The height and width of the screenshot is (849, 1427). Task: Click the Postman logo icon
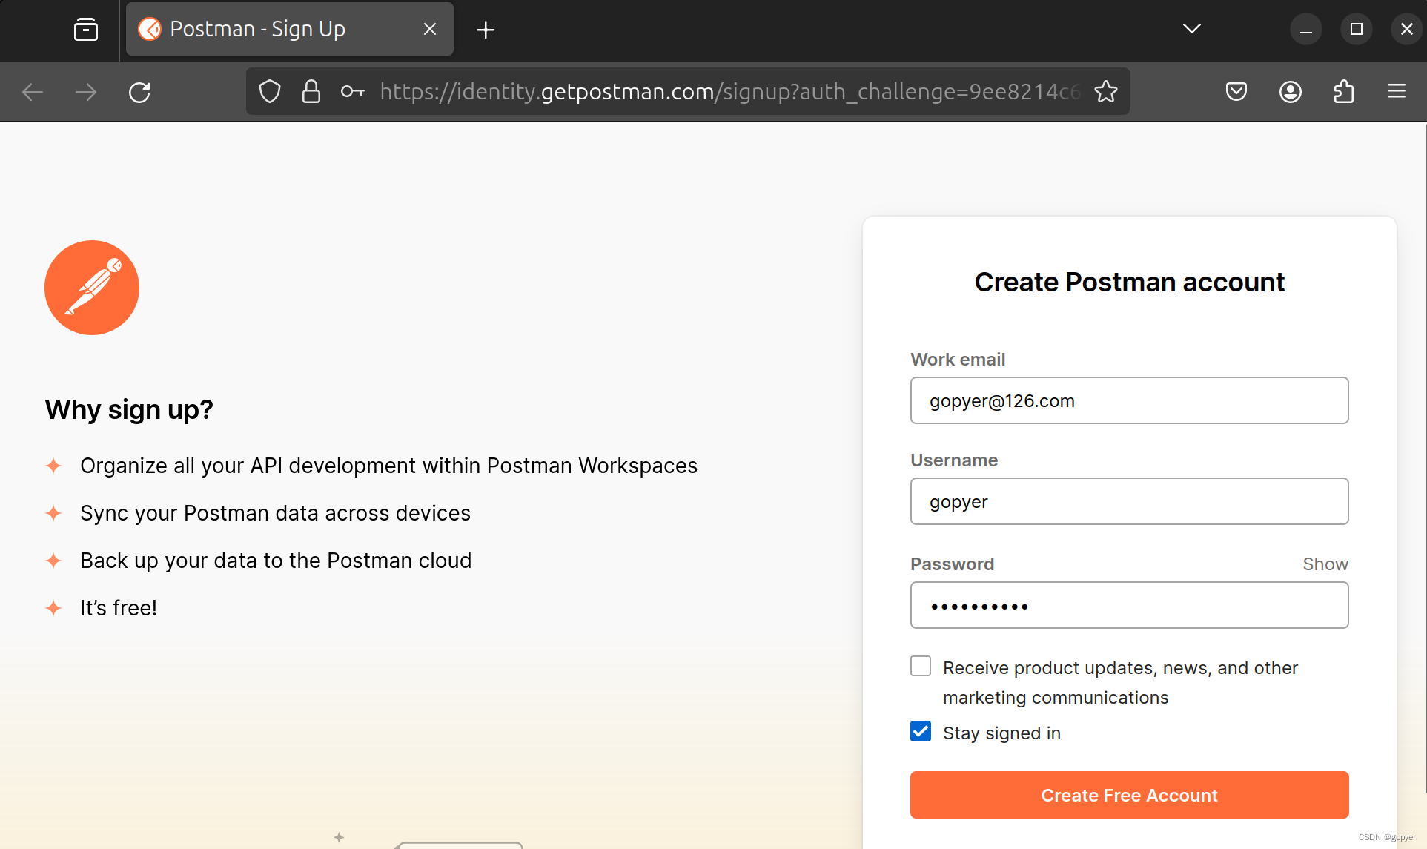(92, 287)
